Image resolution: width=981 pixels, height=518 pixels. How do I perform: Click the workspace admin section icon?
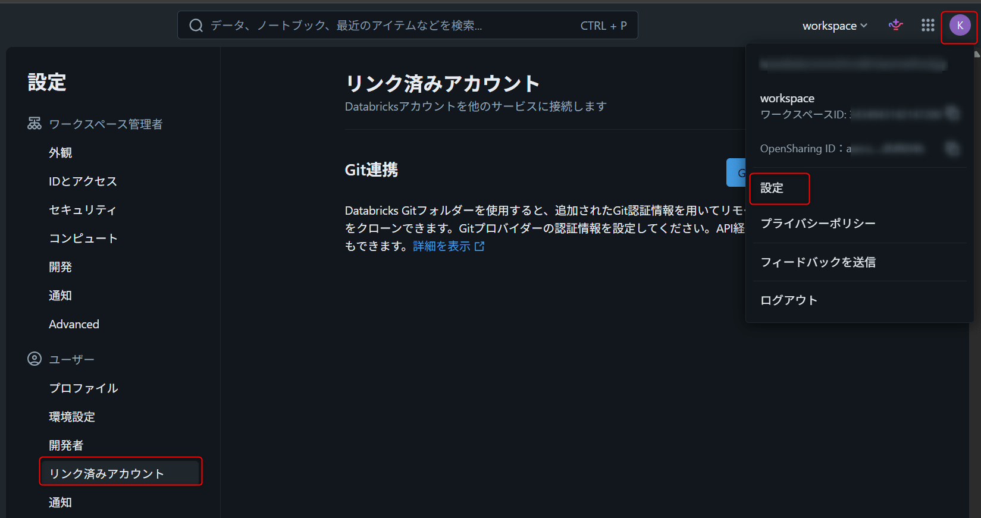click(x=35, y=123)
